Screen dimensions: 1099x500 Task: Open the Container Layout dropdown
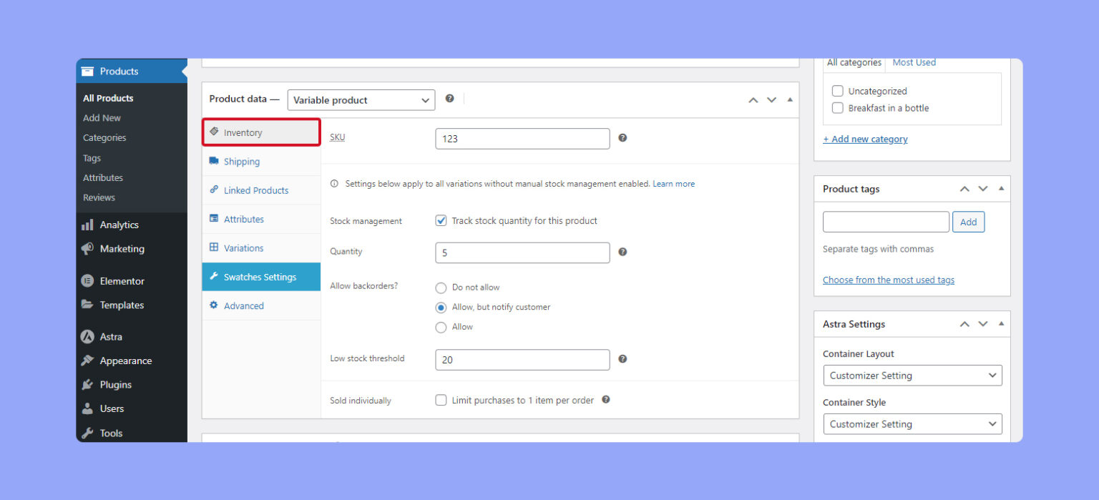point(912,375)
